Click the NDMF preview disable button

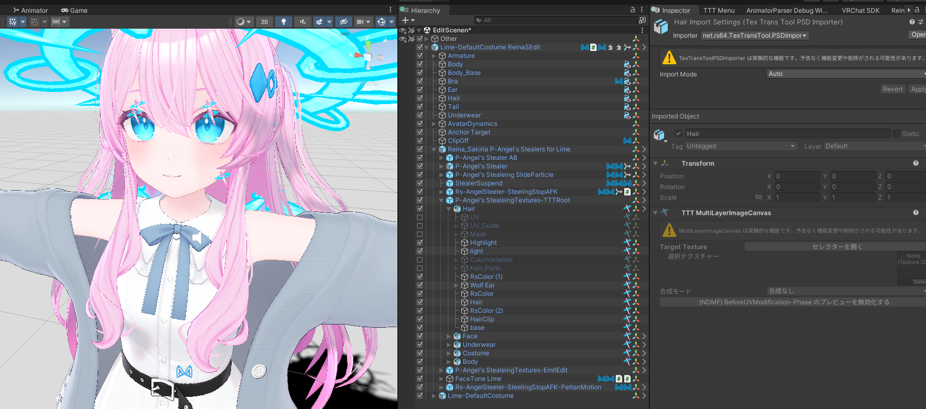click(x=794, y=302)
